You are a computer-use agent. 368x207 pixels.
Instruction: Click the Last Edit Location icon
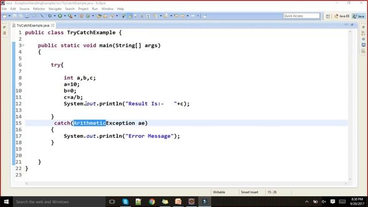(x=177, y=16)
